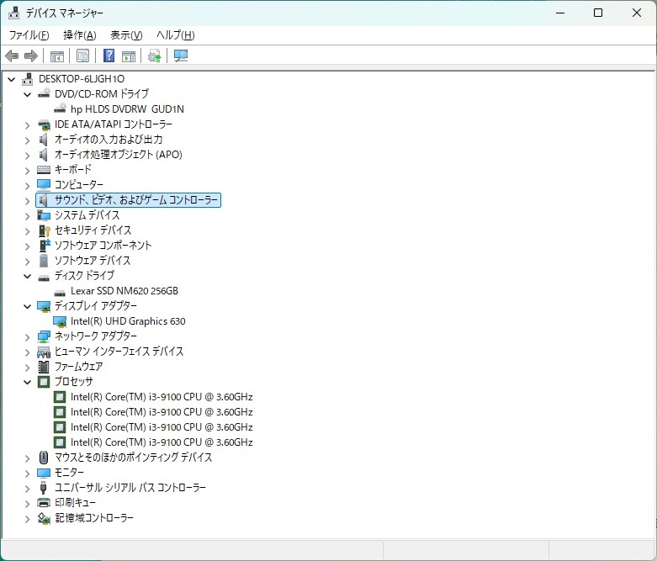The width and height of the screenshot is (657, 561).
Task: Select hp HLDS DVDRW GUD1N device
Action: click(x=127, y=109)
